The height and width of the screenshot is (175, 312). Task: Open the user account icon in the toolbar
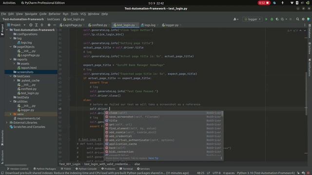pyautogui.click(x=236, y=19)
